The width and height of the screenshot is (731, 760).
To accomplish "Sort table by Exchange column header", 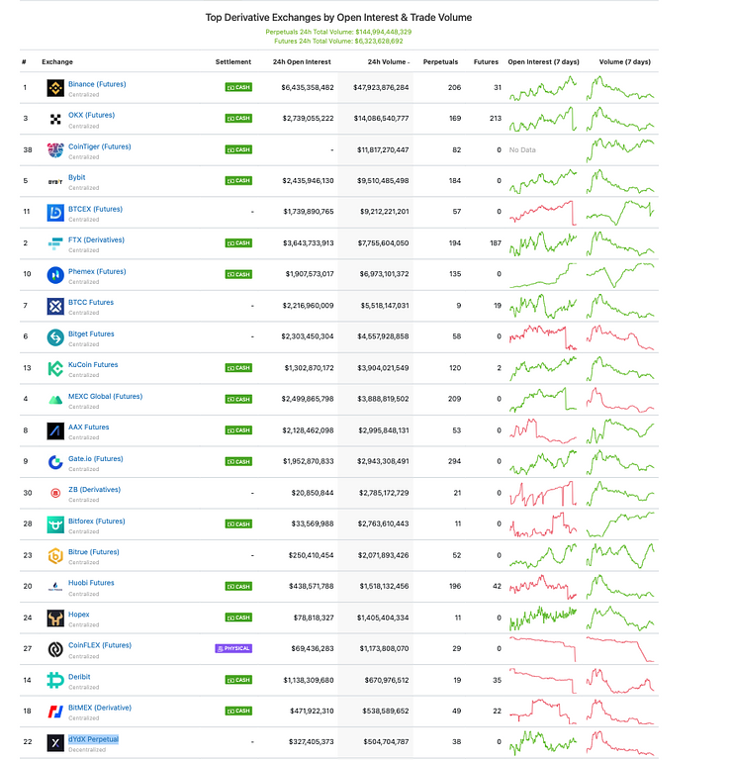I will [x=57, y=61].
